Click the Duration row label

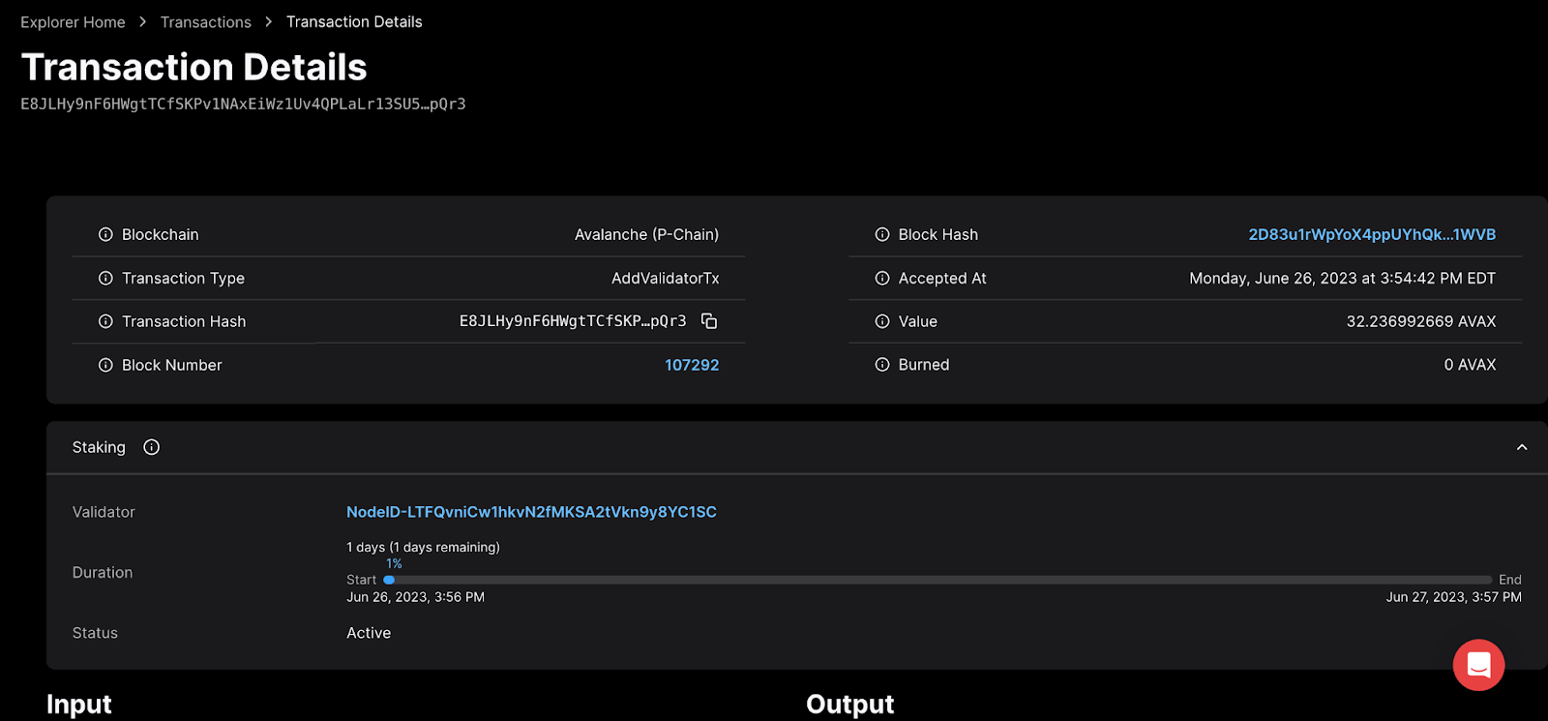(x=103, y=573)
